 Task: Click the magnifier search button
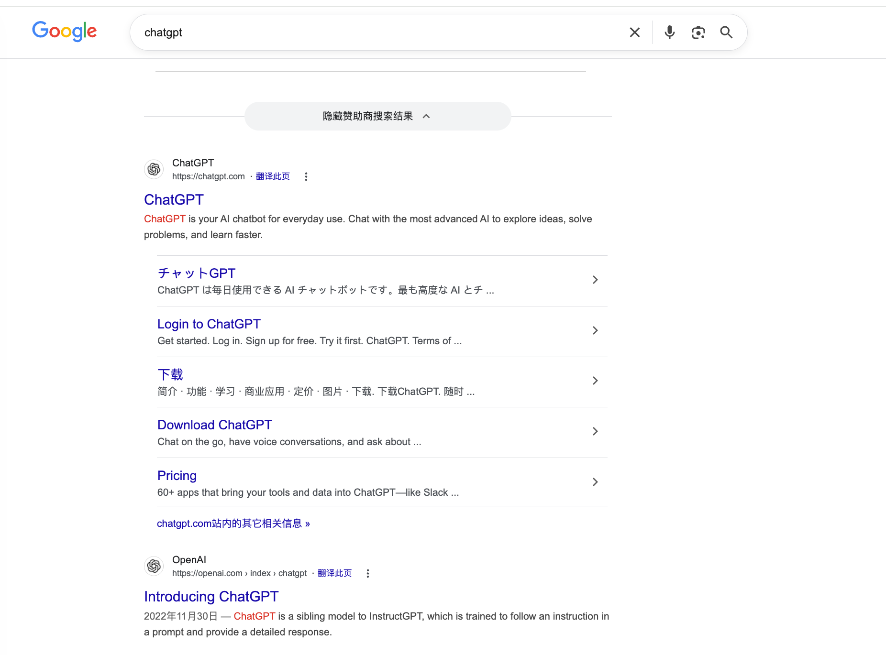[726, 33]
